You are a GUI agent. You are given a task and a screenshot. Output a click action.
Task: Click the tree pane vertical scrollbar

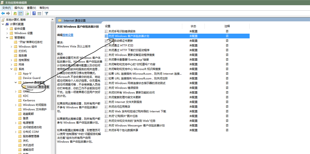[x=52, y=65]
